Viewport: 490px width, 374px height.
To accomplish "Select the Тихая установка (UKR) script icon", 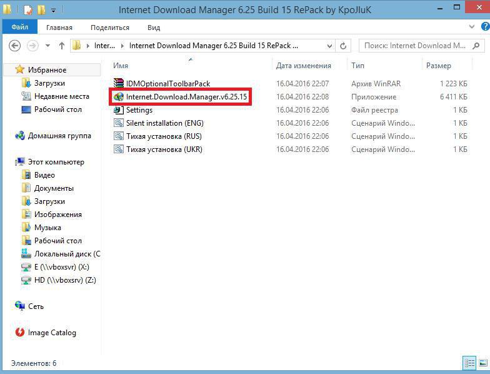I will 119,149.
